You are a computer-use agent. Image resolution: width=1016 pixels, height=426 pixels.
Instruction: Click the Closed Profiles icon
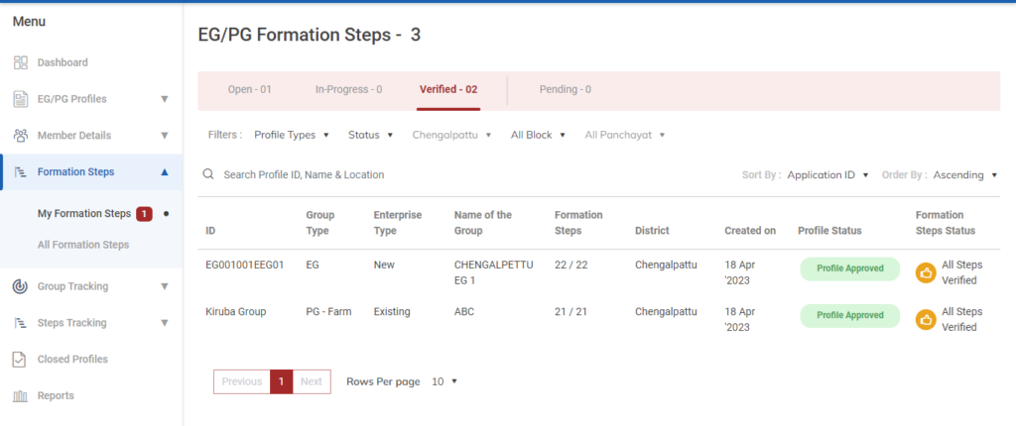tap(20, 359)
